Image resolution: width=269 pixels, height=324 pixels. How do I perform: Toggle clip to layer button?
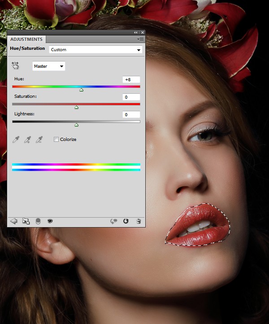coord(38,221)
